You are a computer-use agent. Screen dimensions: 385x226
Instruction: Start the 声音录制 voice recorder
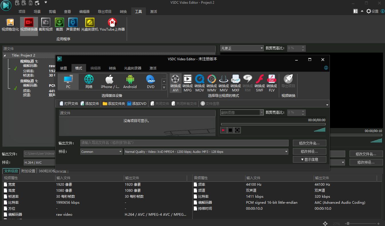click(x=73, y=25)
